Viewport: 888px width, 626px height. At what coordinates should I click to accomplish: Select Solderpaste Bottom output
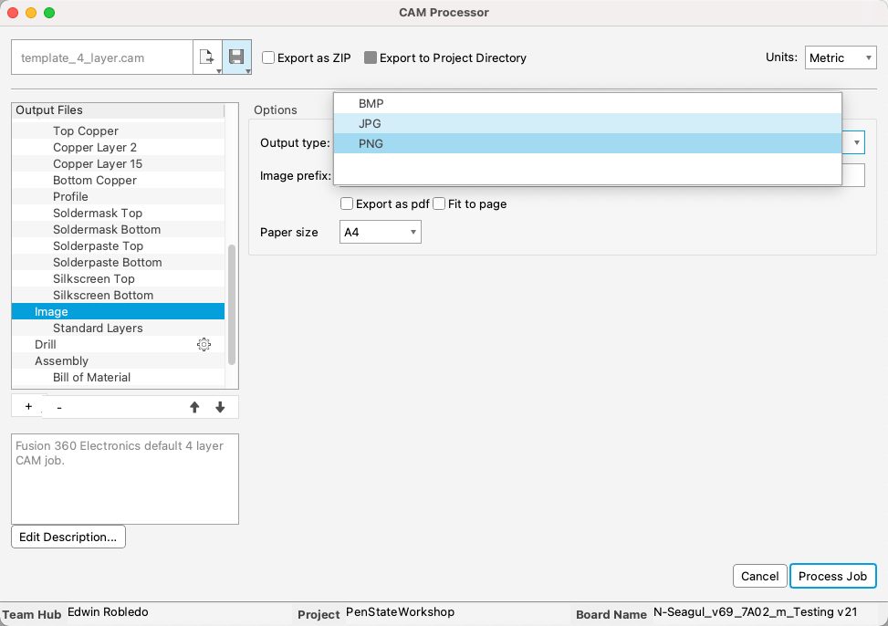click(118, 262)
